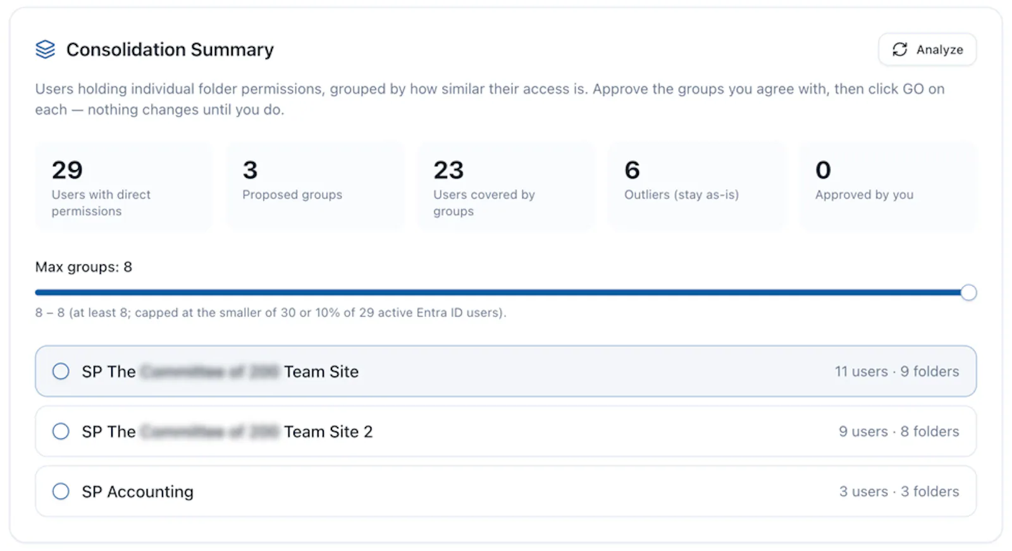The image size is (1012, 551).
Task: Click the refresh icon in the Analyze button
Action: coord(899,49)
